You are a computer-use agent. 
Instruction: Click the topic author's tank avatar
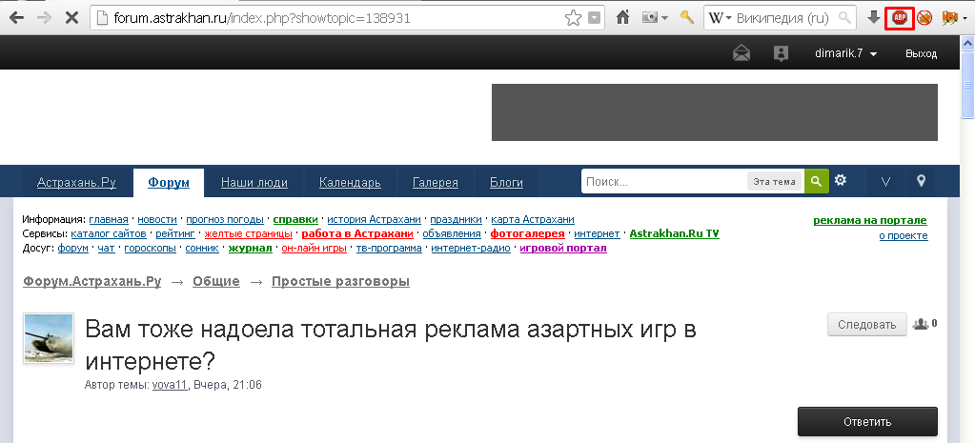coord(49,337)
